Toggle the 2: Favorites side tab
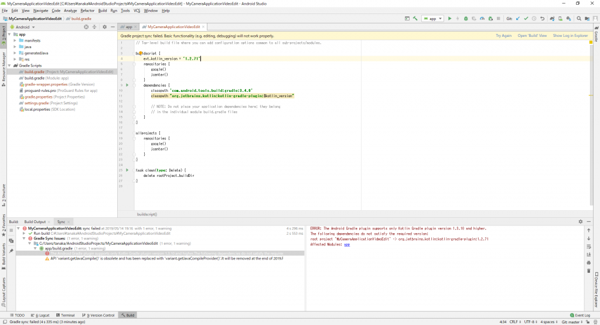 pyautogui.click(x=4, y=225)
